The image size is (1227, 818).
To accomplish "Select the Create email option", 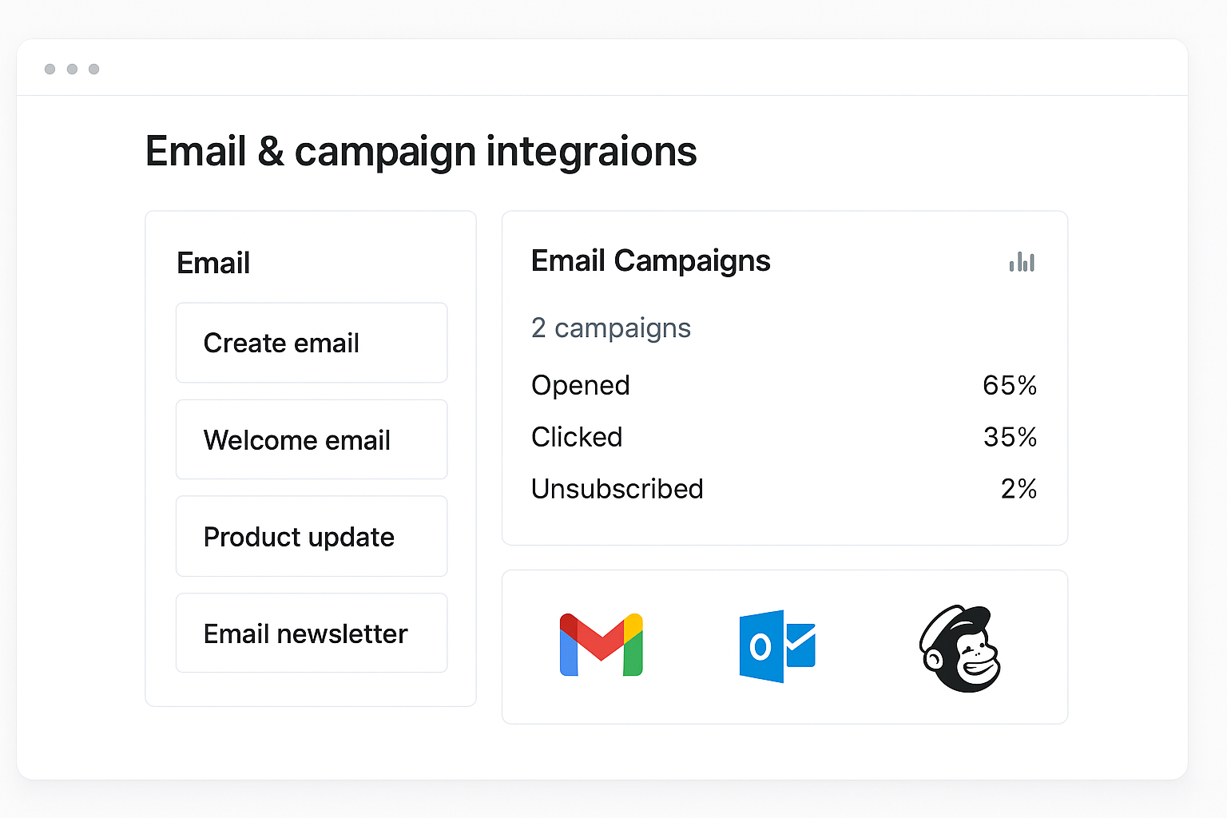I will tap(311, 343).
